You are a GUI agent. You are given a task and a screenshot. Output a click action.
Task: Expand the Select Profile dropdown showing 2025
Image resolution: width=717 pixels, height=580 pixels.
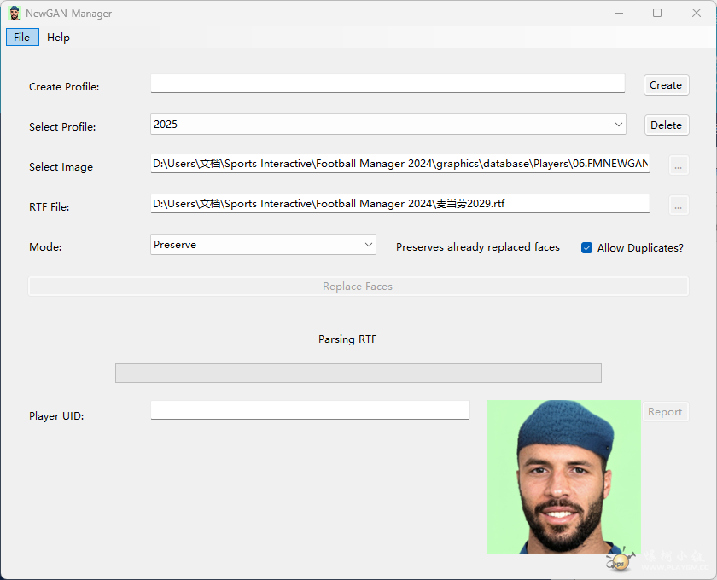388,125
